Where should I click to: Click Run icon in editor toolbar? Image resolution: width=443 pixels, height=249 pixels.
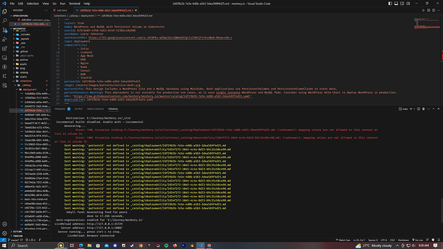click(x=423, y=10)
